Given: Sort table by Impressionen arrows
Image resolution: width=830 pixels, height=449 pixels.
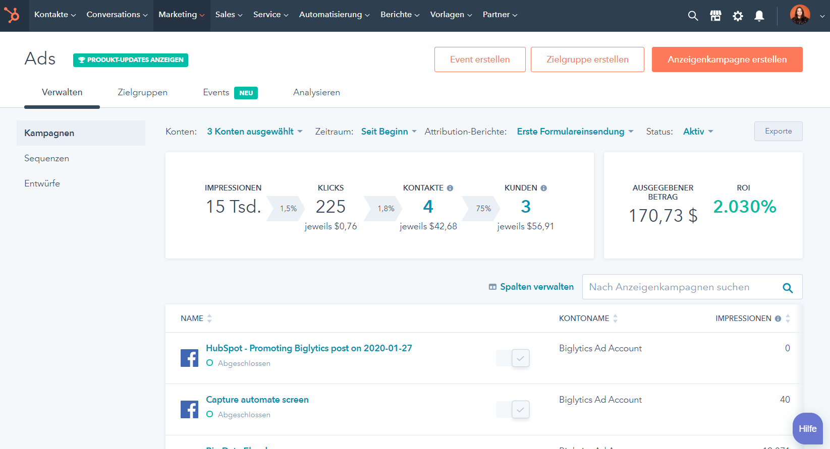Looking at the screenshot, I should click(x=788, y=318).
